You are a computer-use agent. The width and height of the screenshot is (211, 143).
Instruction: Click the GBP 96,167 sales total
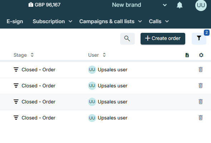pyautogui.click(x=44, y=5)
